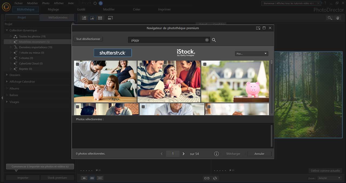This screenshot has height=183, width=346.
Task: Switch to thumbnail grid browser layout
Action: coord(100,18)
